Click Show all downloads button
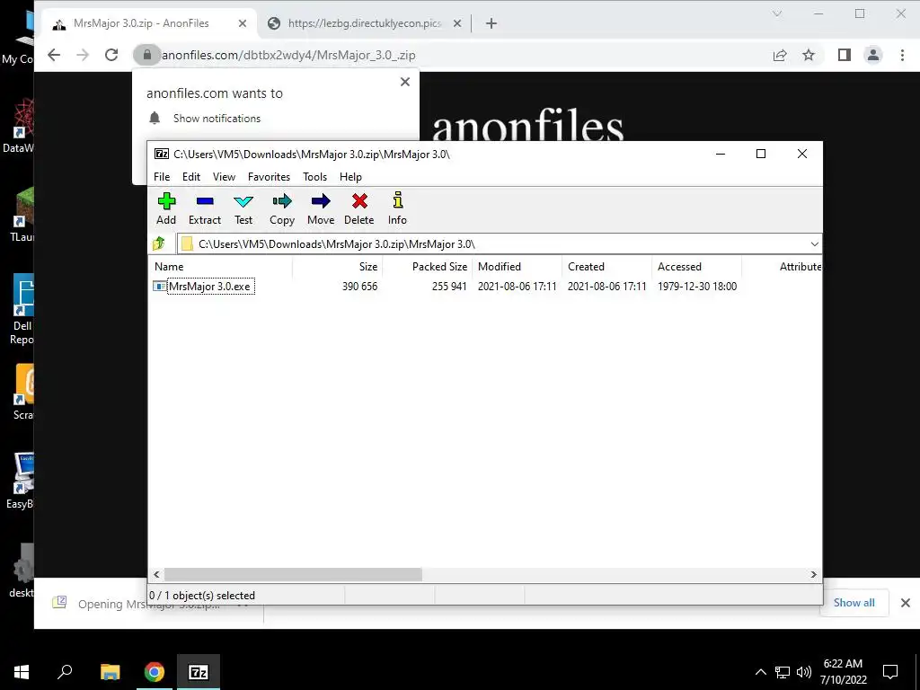 click(854, 603)
